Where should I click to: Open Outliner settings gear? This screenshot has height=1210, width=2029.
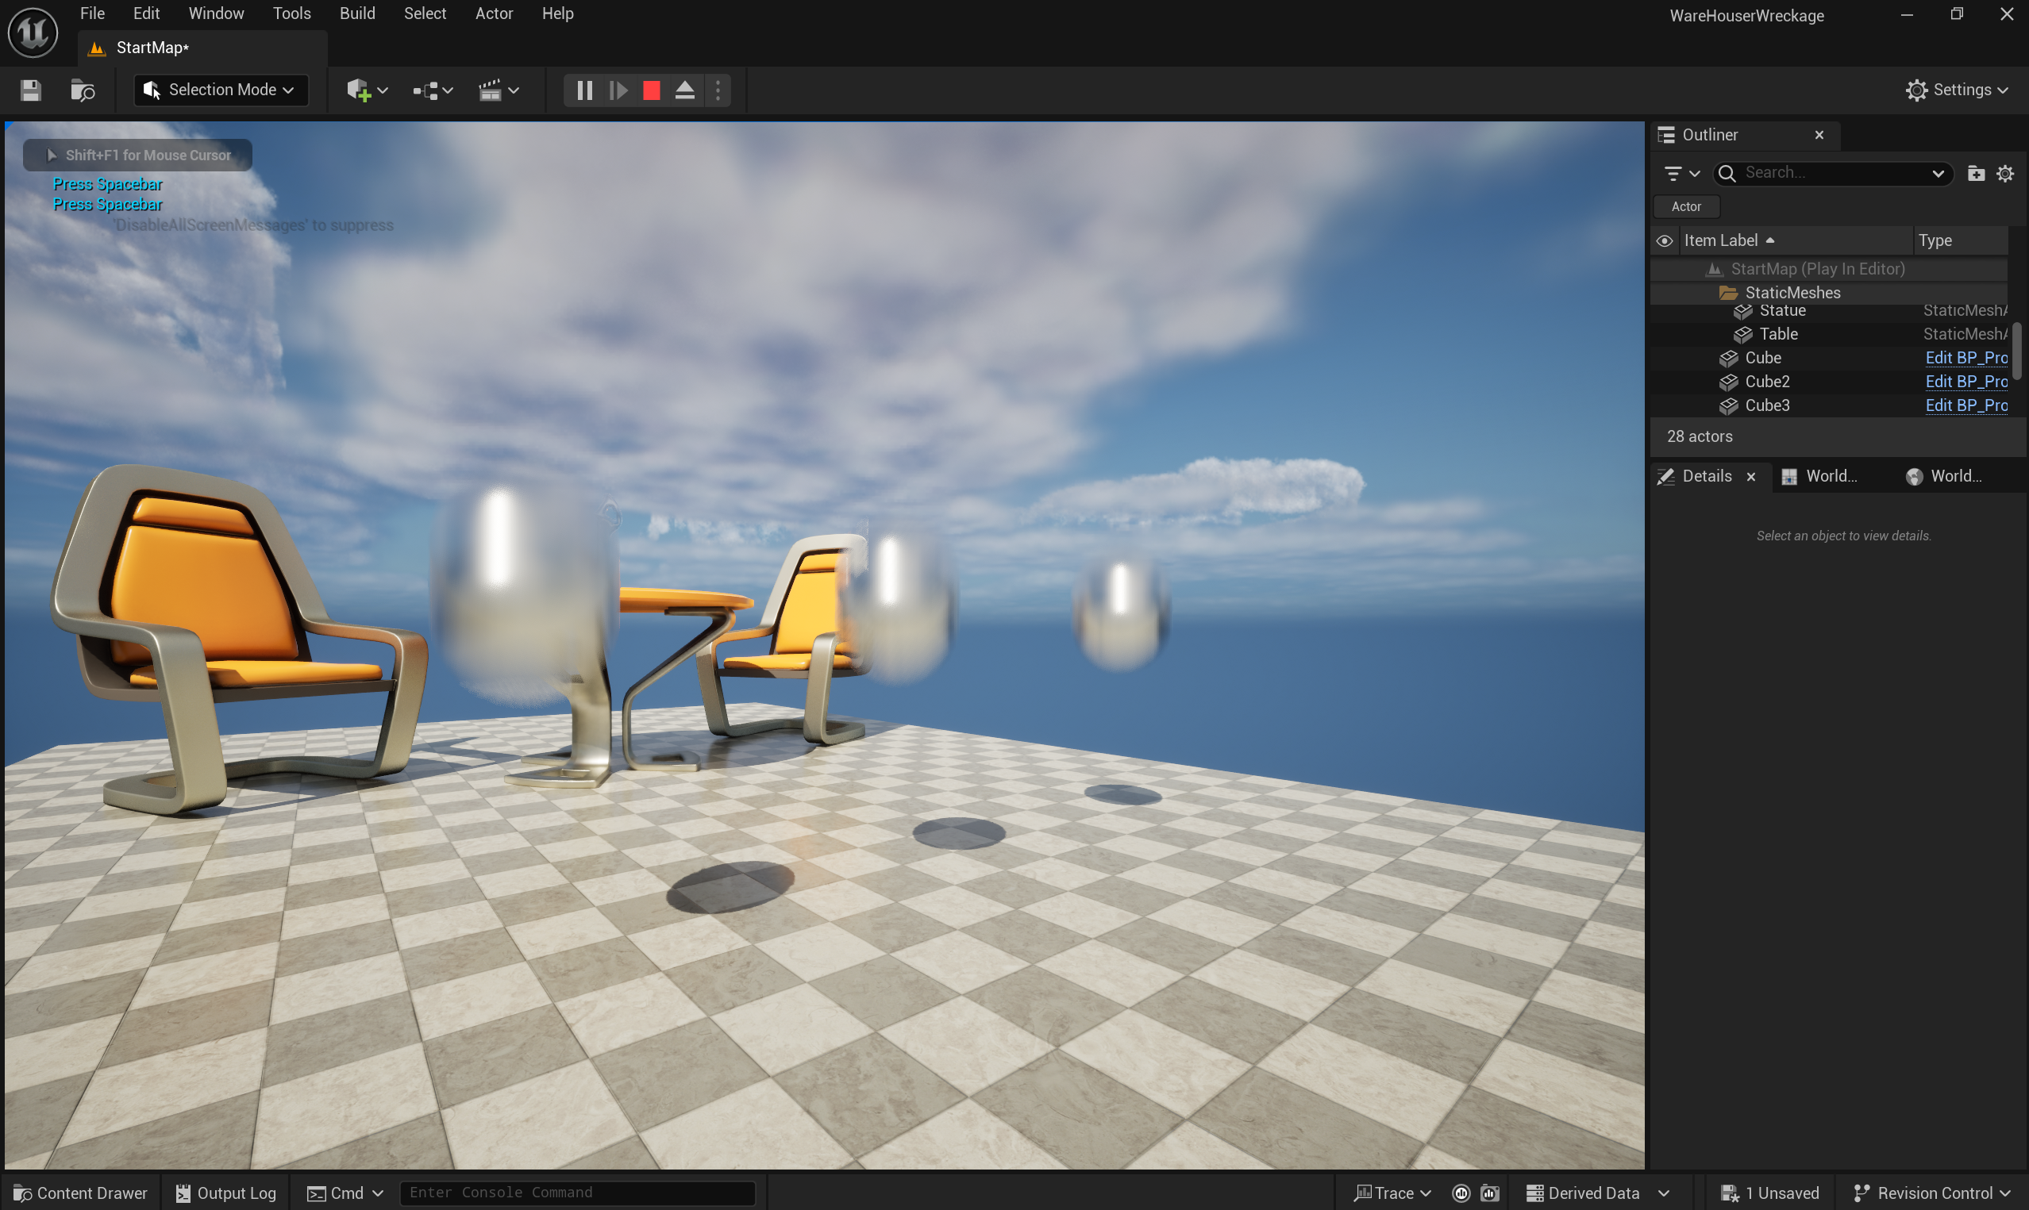[2004, 173]
